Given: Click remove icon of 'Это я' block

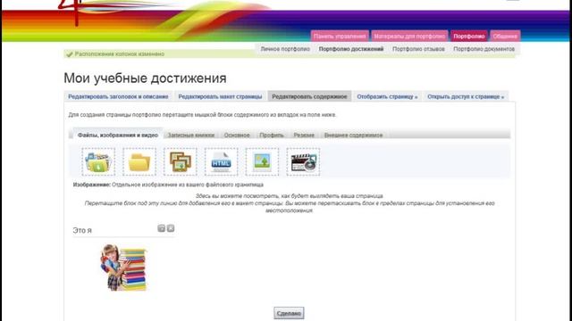Looking at the screenshot, I should tap(171, 228).
